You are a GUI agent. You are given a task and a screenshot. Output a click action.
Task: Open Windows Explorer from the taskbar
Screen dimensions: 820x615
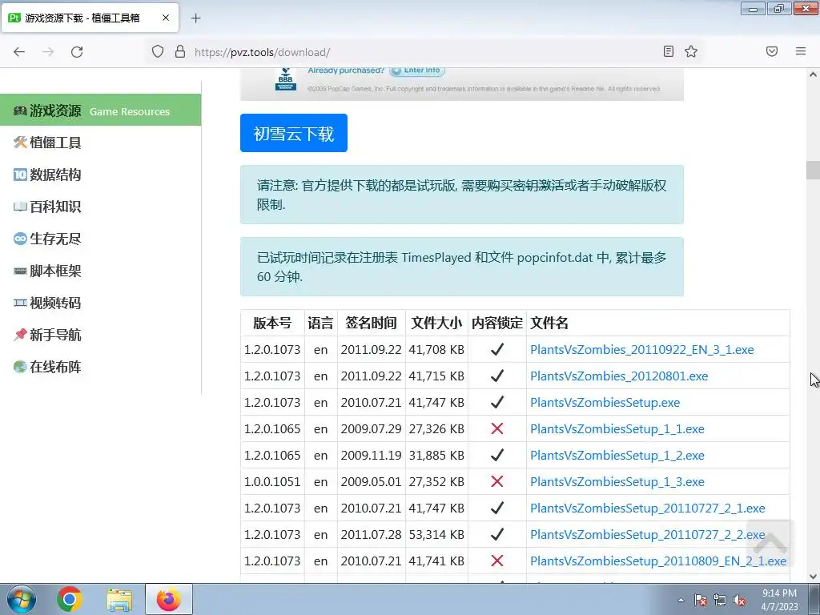coord(119,599)
